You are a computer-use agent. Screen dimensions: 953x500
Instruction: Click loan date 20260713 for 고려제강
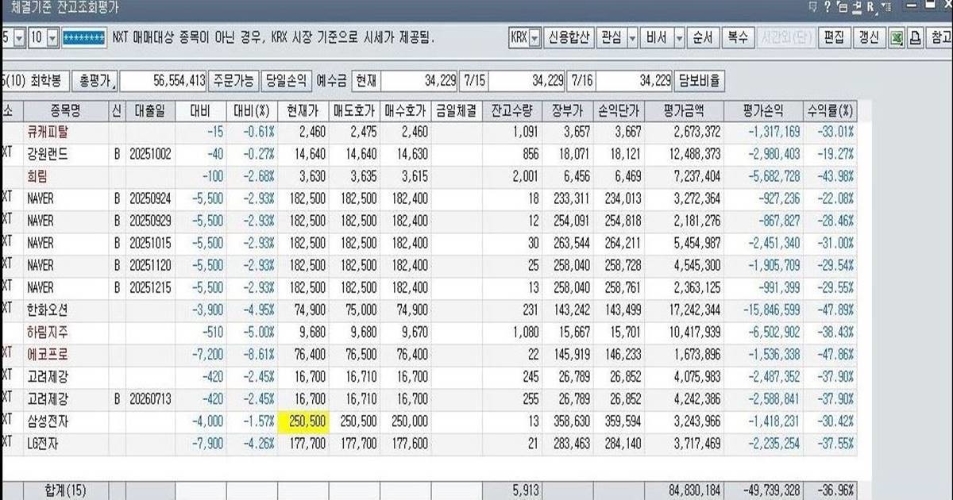click(x=150, y=399)
